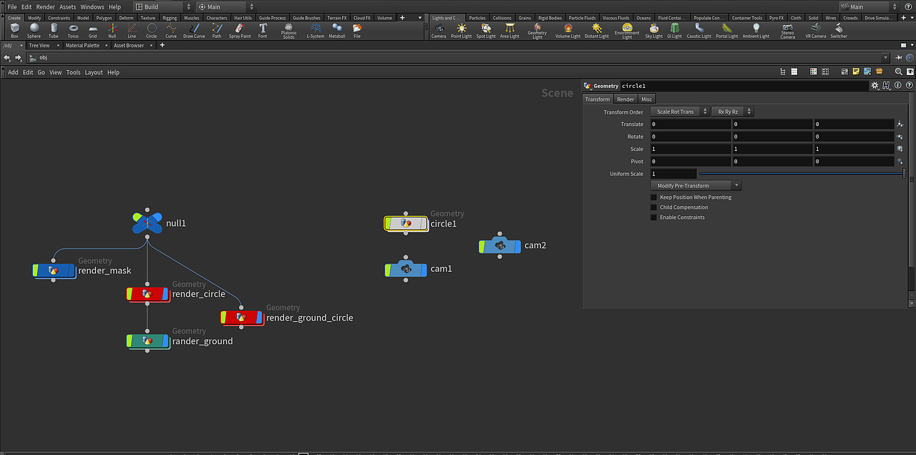
Task: Switch to the Polygon shelf tab
Action: [x=104, y=18]
